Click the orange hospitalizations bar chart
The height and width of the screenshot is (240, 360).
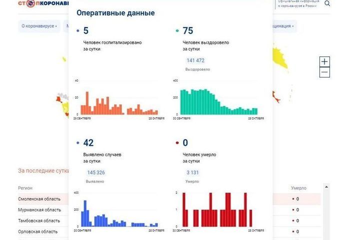(117, 103)
